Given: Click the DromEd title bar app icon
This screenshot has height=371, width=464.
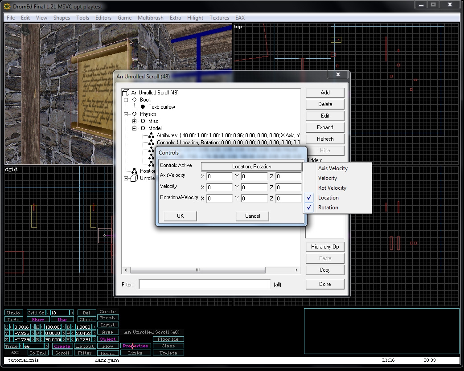Looking at the screenshot, I should point(7,5).
